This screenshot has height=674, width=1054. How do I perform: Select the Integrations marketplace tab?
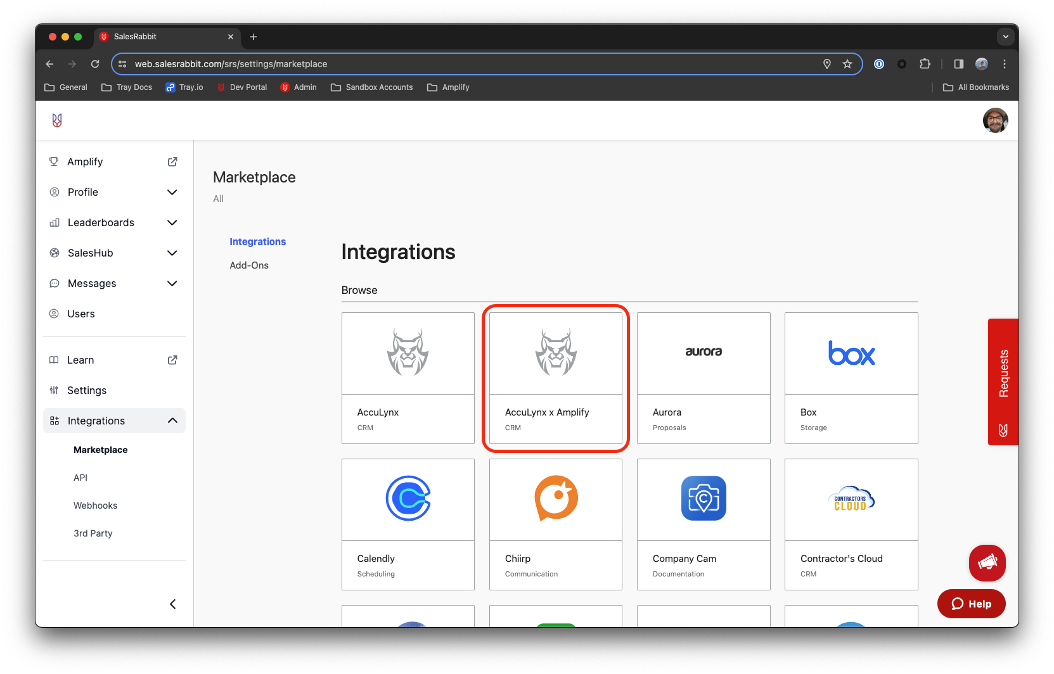tap(257, 242)
